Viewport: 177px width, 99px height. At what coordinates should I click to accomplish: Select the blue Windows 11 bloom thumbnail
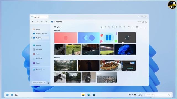tap(125, 50)
